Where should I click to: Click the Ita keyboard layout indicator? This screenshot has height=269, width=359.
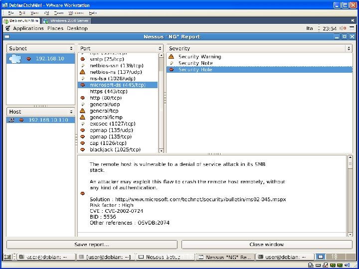point(310,28)
